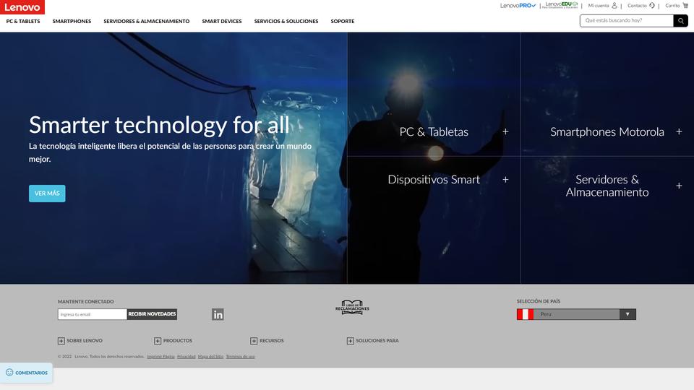Open Servidores & Almacenamiento menu
The height and width of the screenshot is (390, 694).
point(147,21)
